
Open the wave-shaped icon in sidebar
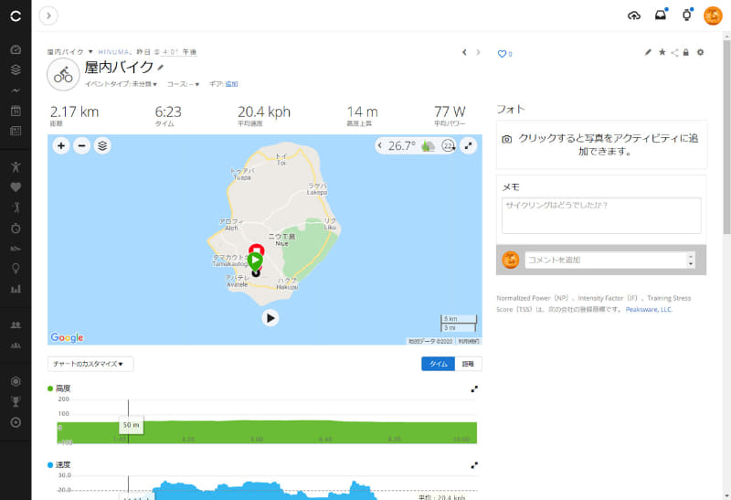point(16,90)
